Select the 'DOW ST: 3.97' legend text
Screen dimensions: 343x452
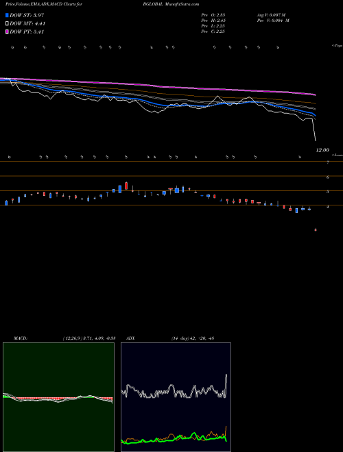coord(27,15)
